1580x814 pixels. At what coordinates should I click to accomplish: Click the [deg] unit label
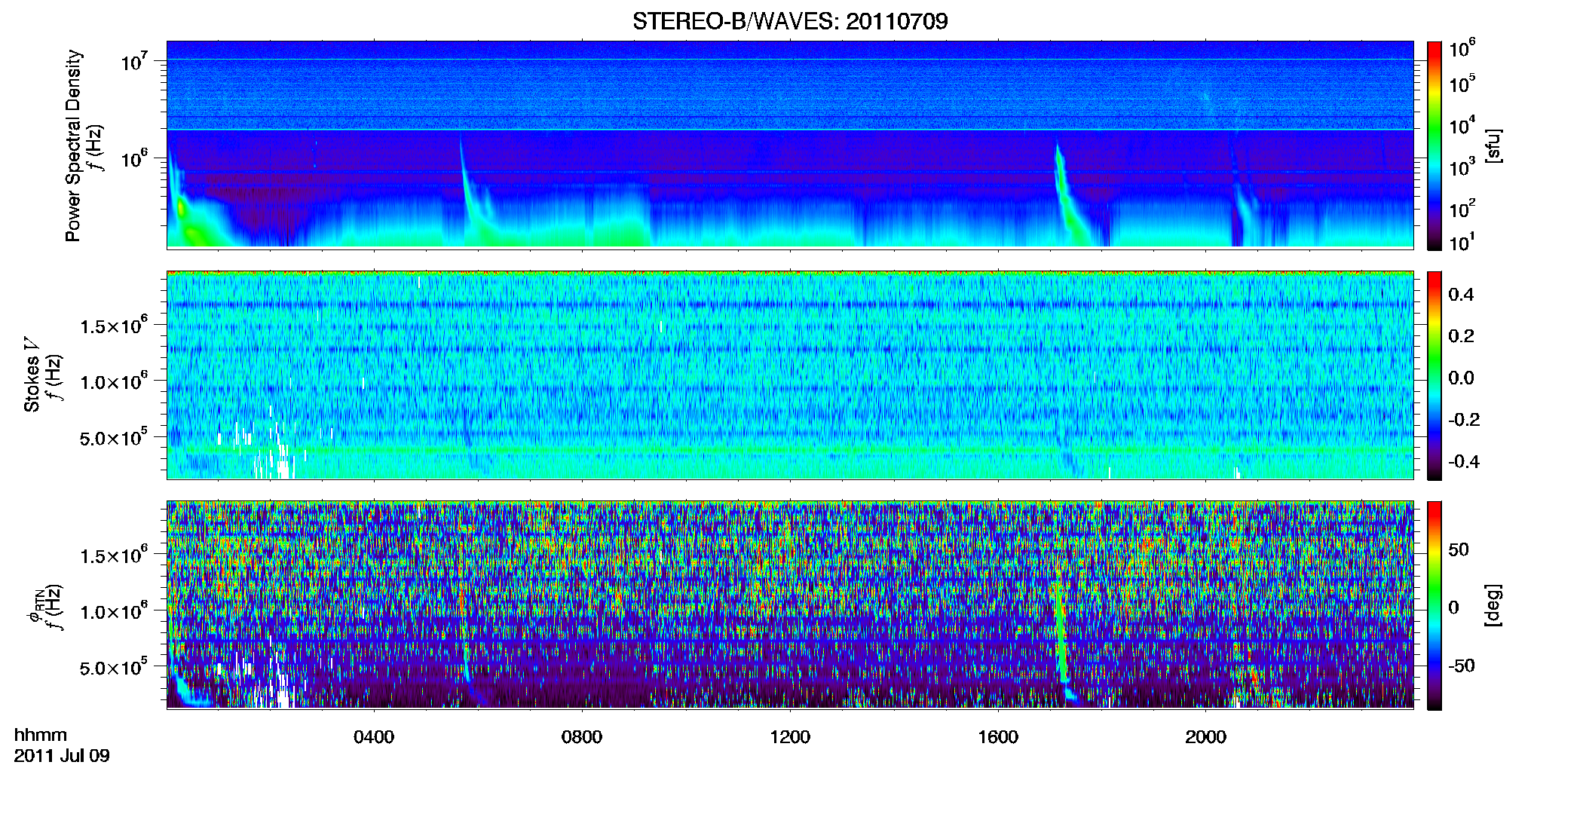[1493, 605]
